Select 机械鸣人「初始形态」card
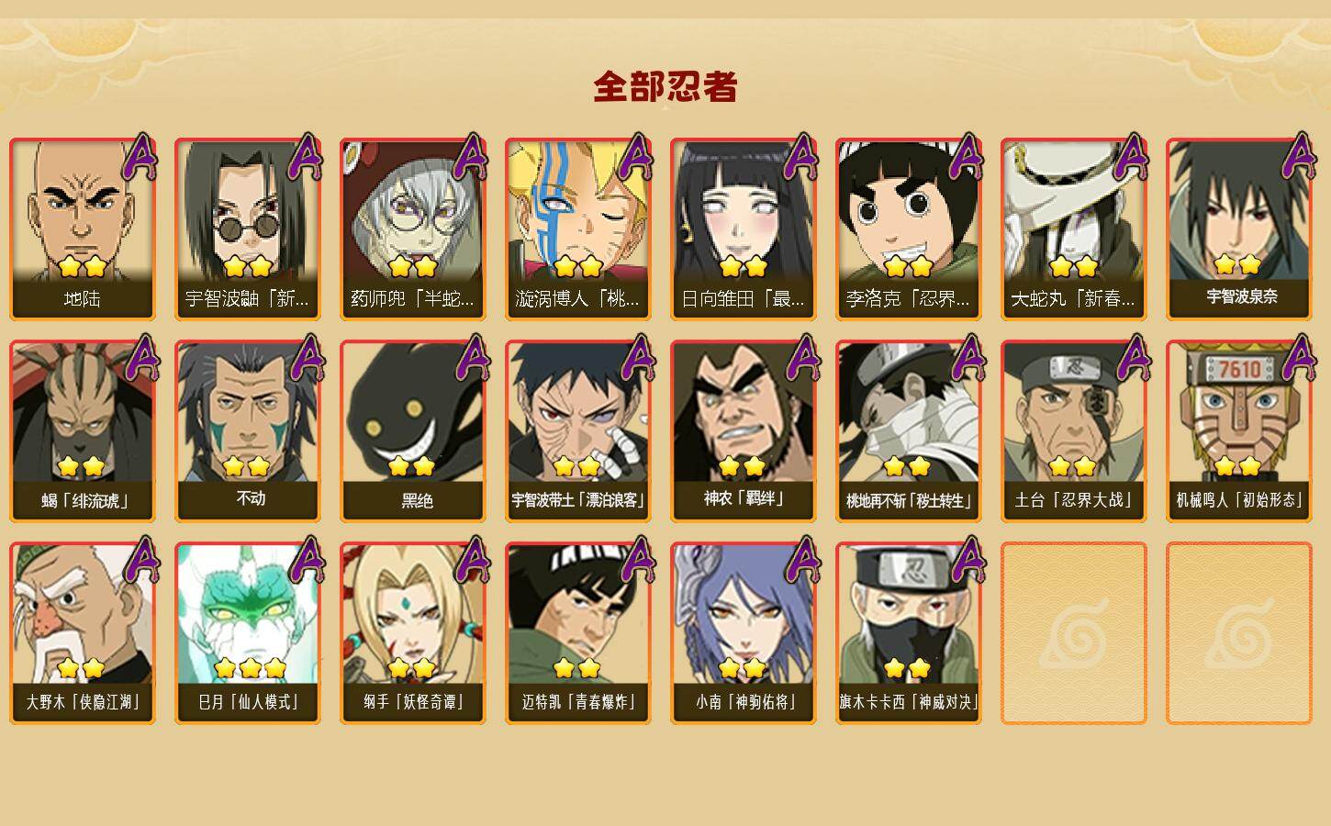 [1239, 430]
